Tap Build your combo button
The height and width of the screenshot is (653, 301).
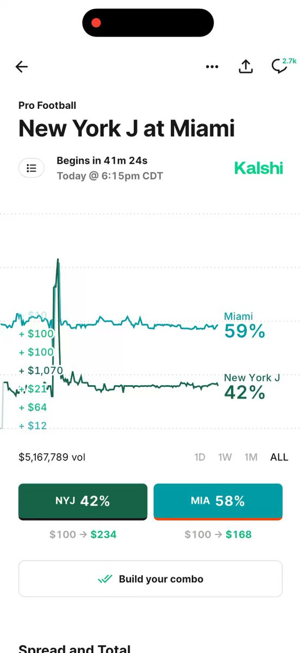coord(150,579)
